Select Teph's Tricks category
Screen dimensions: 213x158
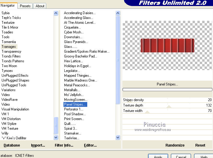[x=11, y=18]
